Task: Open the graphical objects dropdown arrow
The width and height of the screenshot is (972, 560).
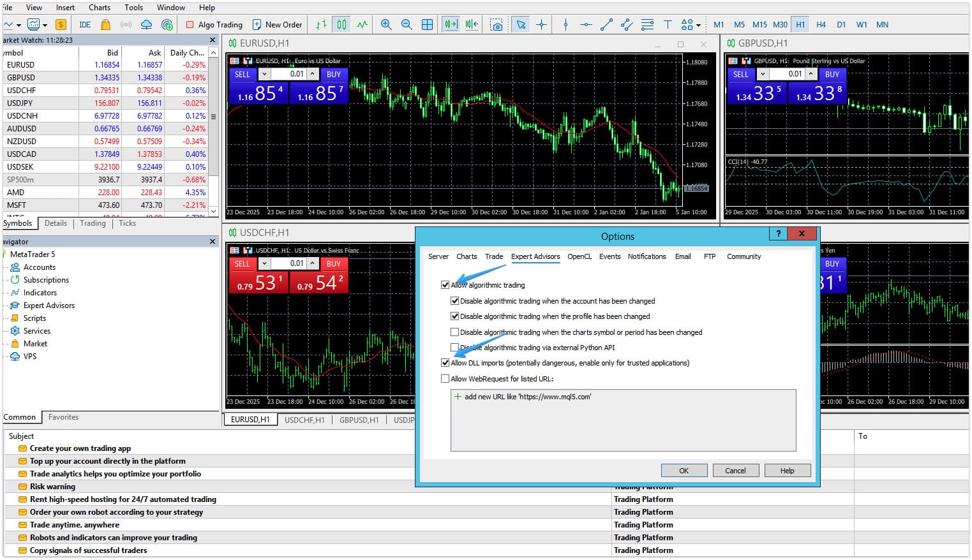Action: [698, 26]
